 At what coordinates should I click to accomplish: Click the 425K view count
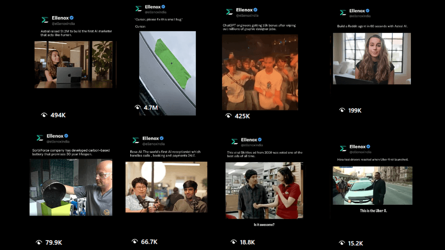tap(242, 116)
